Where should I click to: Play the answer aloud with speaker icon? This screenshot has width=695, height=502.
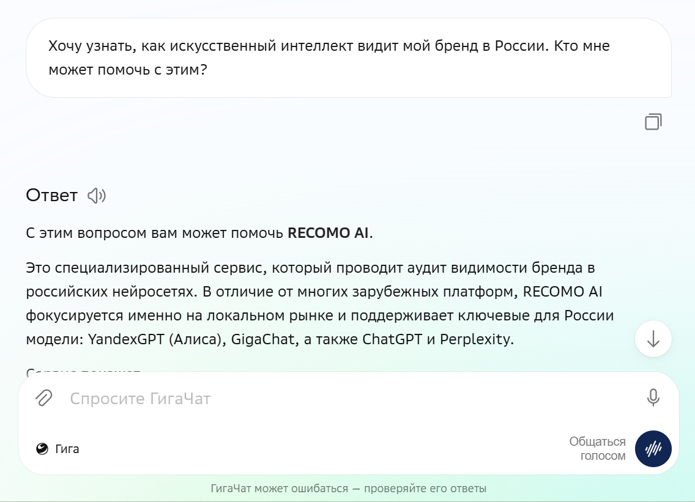click(x=97, y=196)
